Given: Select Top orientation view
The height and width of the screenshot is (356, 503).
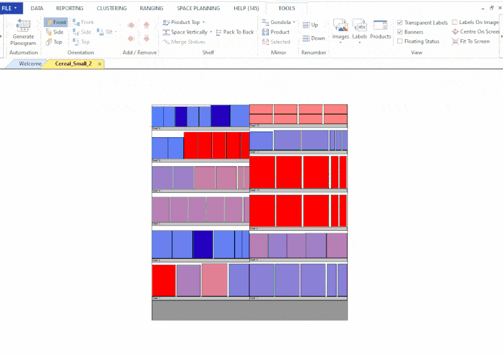Looking at the screenshot, I should tap(54, 42).
